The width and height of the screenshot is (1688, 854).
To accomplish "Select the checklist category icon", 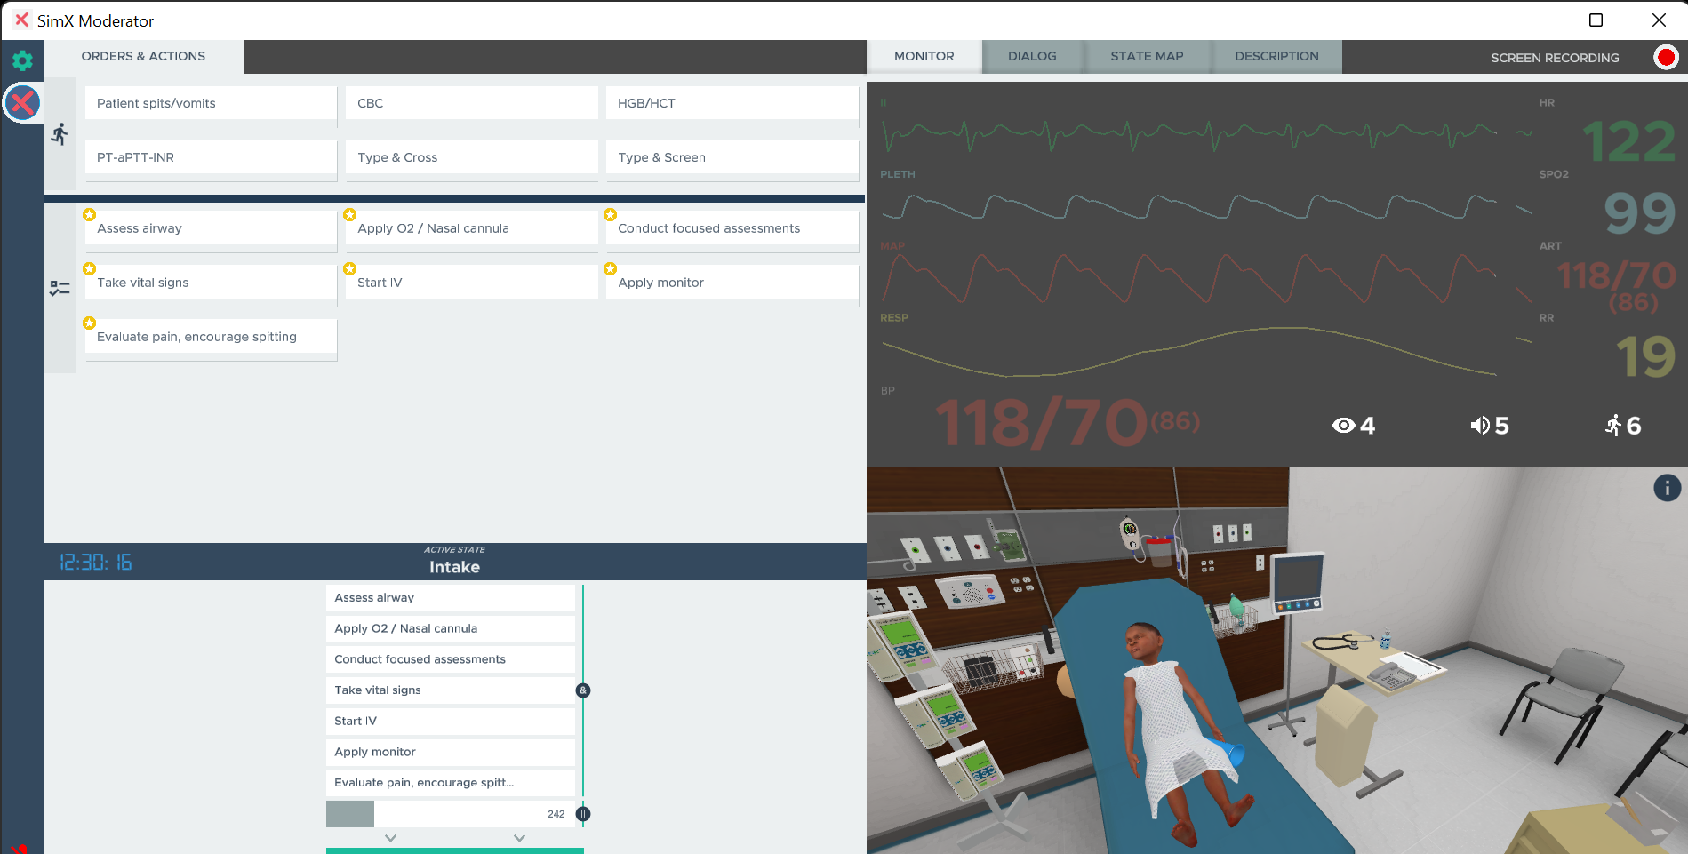I will coord(60,288).
